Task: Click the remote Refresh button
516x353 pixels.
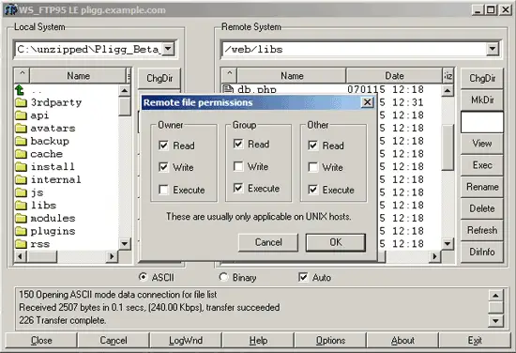Action: coord(482,230)
